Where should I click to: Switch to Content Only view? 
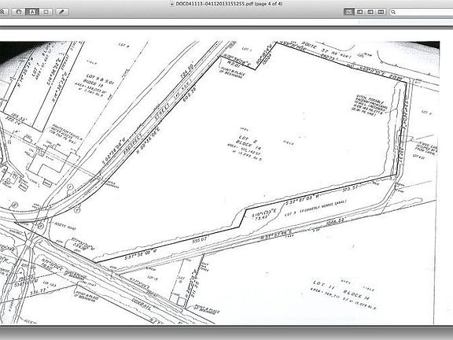[349, 12]
